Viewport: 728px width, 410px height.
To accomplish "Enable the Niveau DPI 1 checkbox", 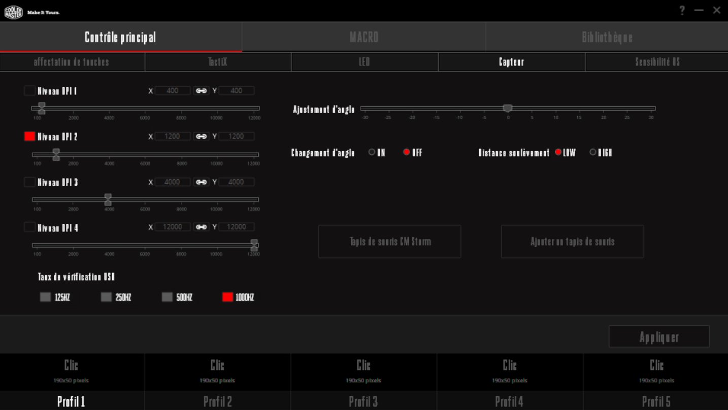I will click(x=29, y=91).
